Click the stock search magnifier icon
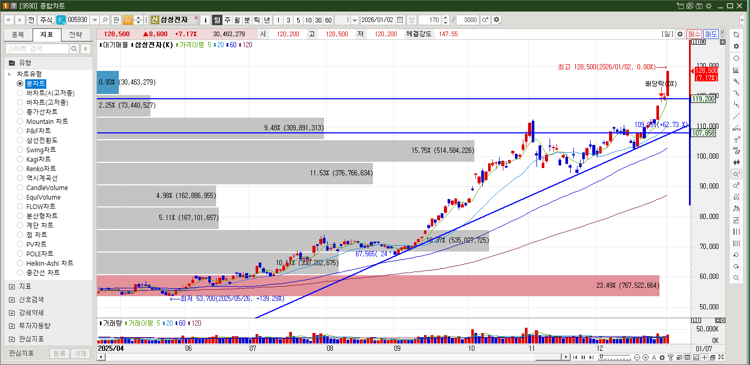Viewport: 750px width, 365px height. [x=104, y=19]
